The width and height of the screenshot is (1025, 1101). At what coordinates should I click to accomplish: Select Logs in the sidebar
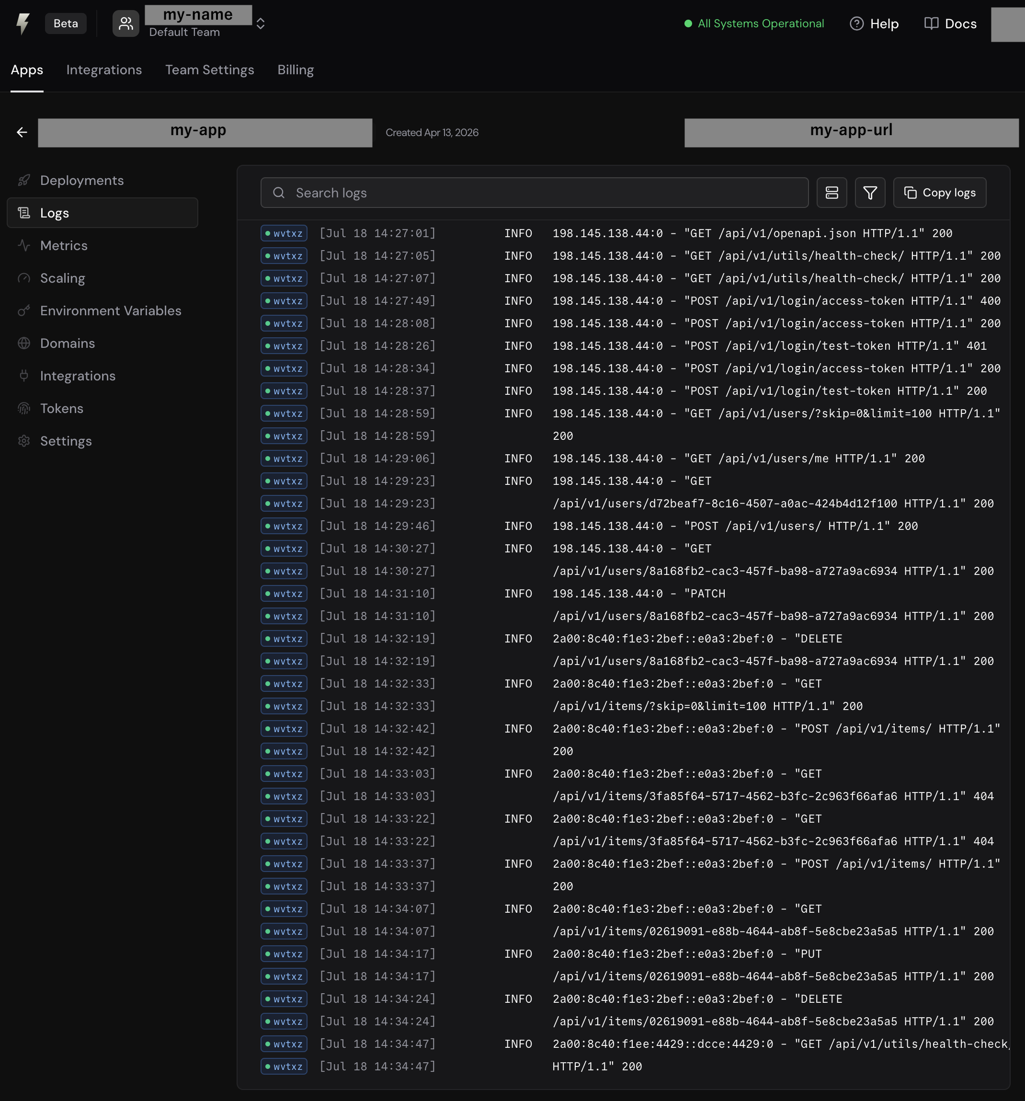pyautogui.click(x=102, y=213)
